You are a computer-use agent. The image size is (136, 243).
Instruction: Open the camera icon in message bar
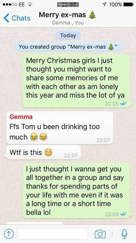tap(100, 234)
